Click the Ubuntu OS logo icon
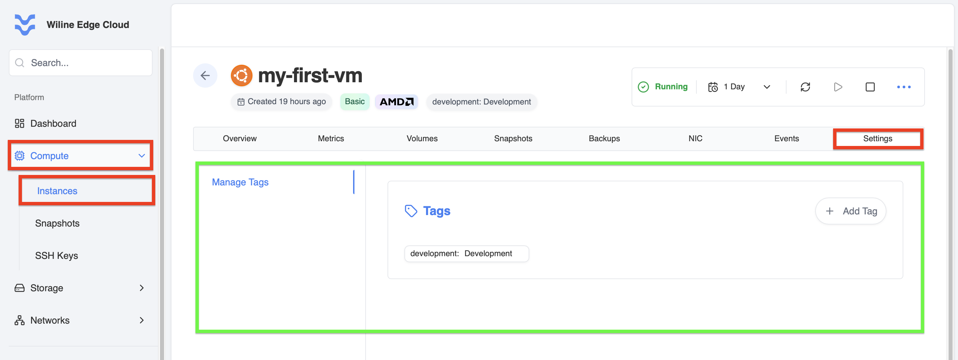This screenshot has height=360, width=958. click(241, 76)
